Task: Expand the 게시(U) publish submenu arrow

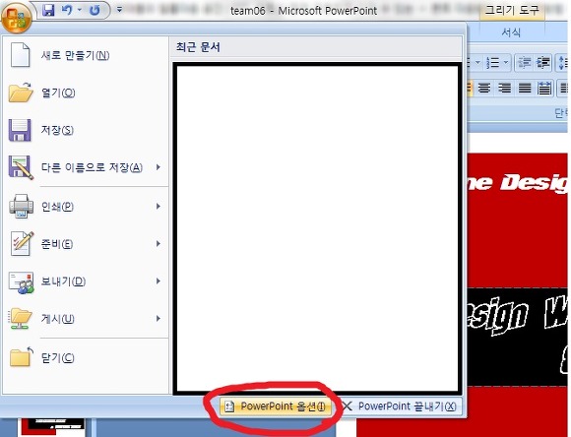Action: click(159, 318)
